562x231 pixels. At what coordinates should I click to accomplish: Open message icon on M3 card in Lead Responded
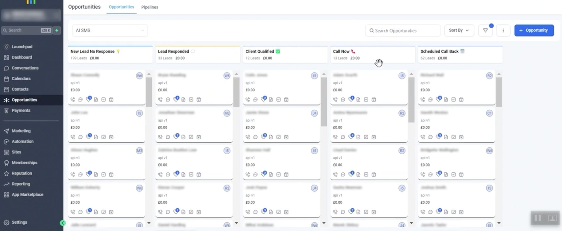click(x=168, y=137)
